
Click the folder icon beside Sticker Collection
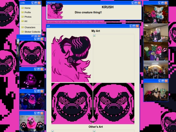point(22,32)
